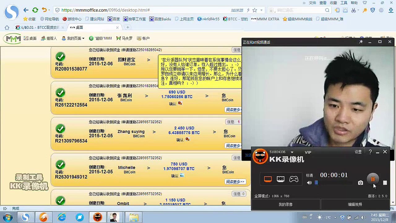The image size is (396, 223).
Task: Reload the page with the green refresh icon
Action: pyautogui.click(x=35, y=10)
